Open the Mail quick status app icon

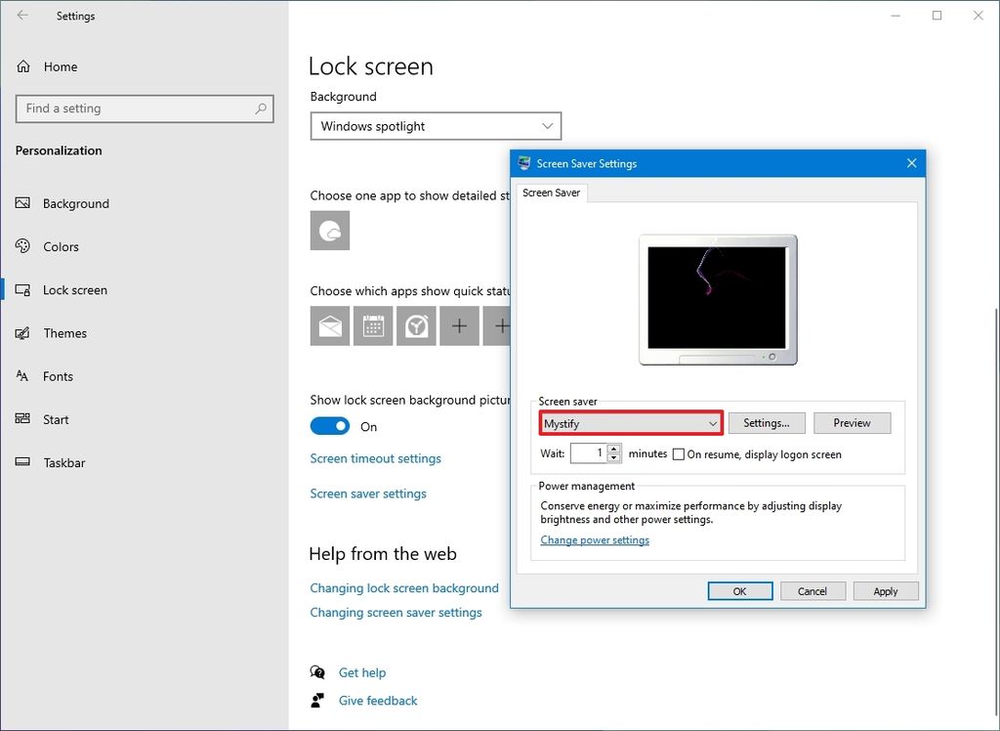[329, 325]
